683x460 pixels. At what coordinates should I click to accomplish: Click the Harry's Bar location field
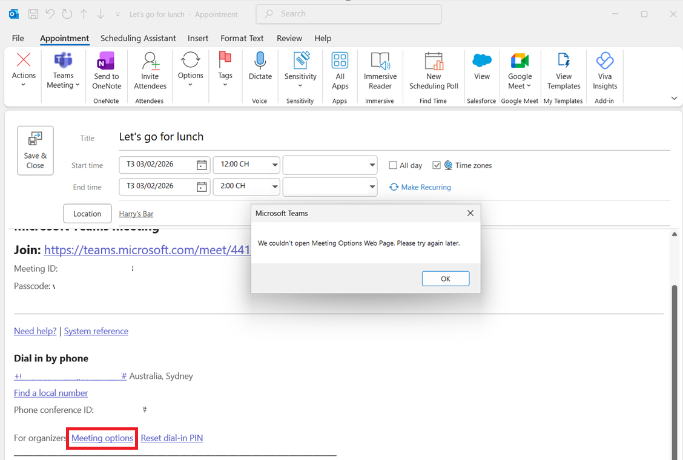point(136,214)
